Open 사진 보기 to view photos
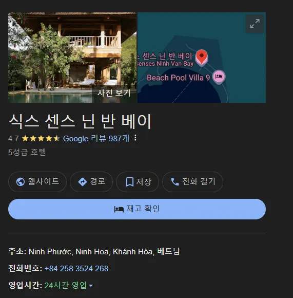 [x=114, y=93]
